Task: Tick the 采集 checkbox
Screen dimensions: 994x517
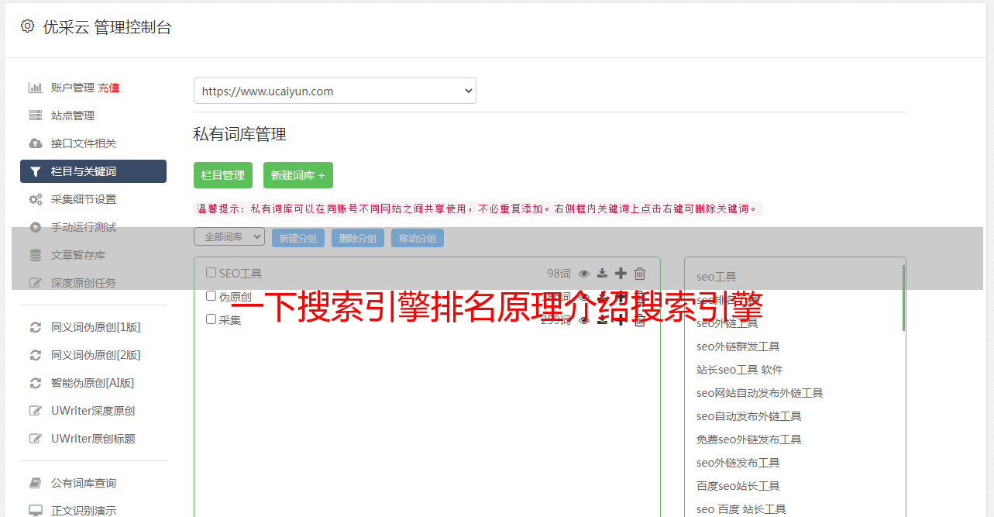Action: point(211,319)
